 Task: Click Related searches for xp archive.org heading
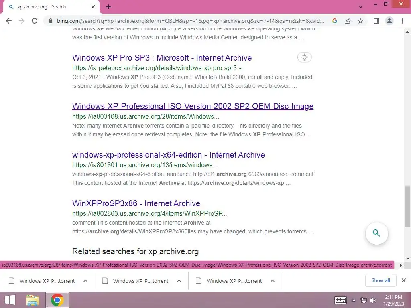[x=136, y=251]
